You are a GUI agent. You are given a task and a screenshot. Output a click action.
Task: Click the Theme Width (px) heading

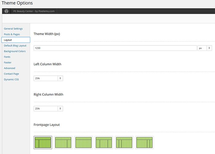[47, 34]
